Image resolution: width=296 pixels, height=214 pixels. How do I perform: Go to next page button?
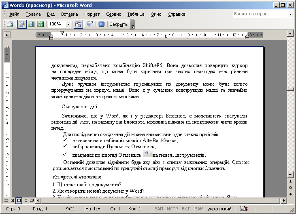click(x=290, y=194)
